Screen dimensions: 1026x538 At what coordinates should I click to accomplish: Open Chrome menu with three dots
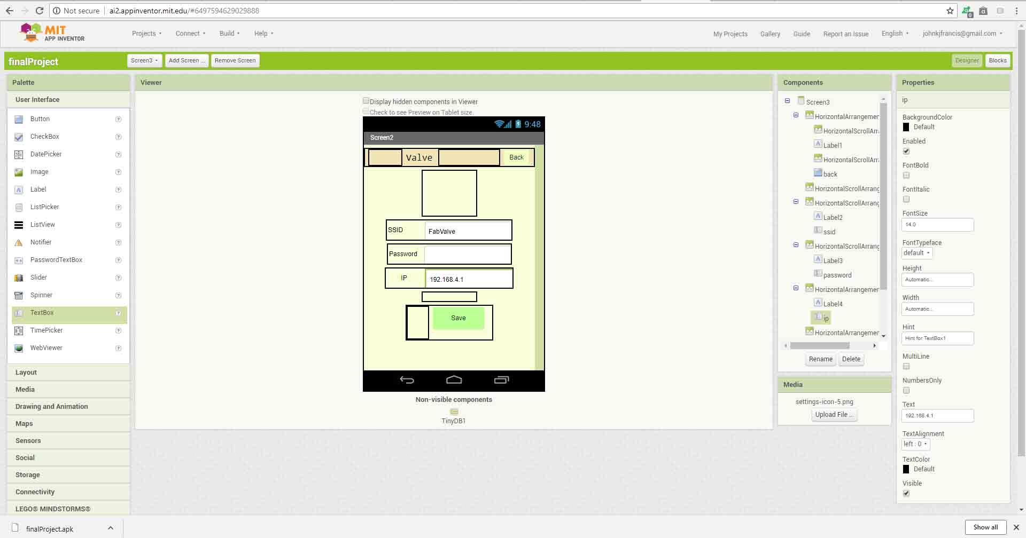point(1016,11)
